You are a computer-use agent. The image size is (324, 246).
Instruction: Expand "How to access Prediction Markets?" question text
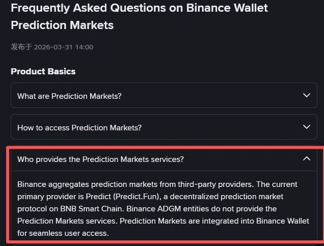tap(79, 127)
